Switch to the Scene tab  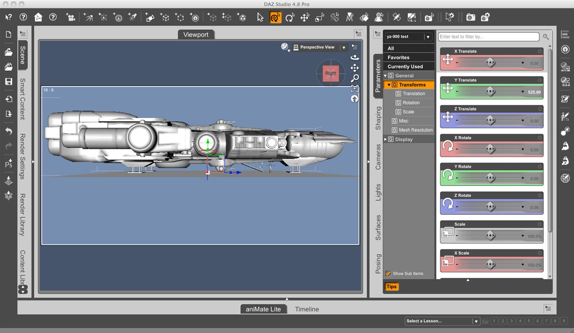pyautogui.click(x=23, y=55)
